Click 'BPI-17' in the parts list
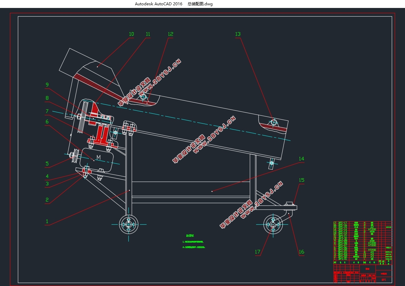405x286 pixels. pyautogui.click(x=342, y=223)
